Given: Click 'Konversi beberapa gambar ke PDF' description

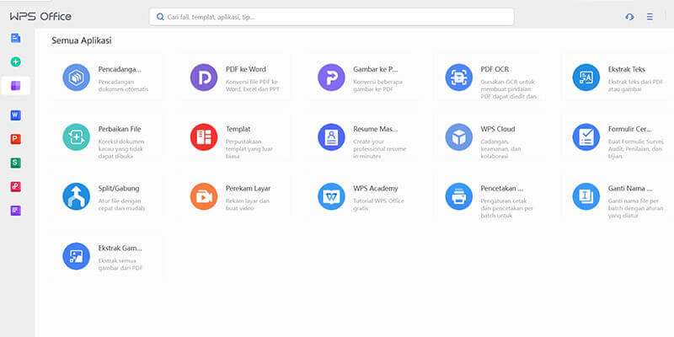Looking at the screenshot, I should (x=377, y=86).
